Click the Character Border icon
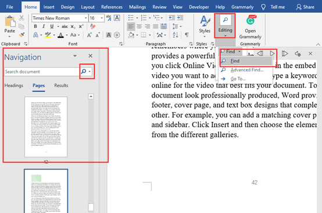Image resolution: width=322 pixels, height=213 pixels. (x=117, y=18)
